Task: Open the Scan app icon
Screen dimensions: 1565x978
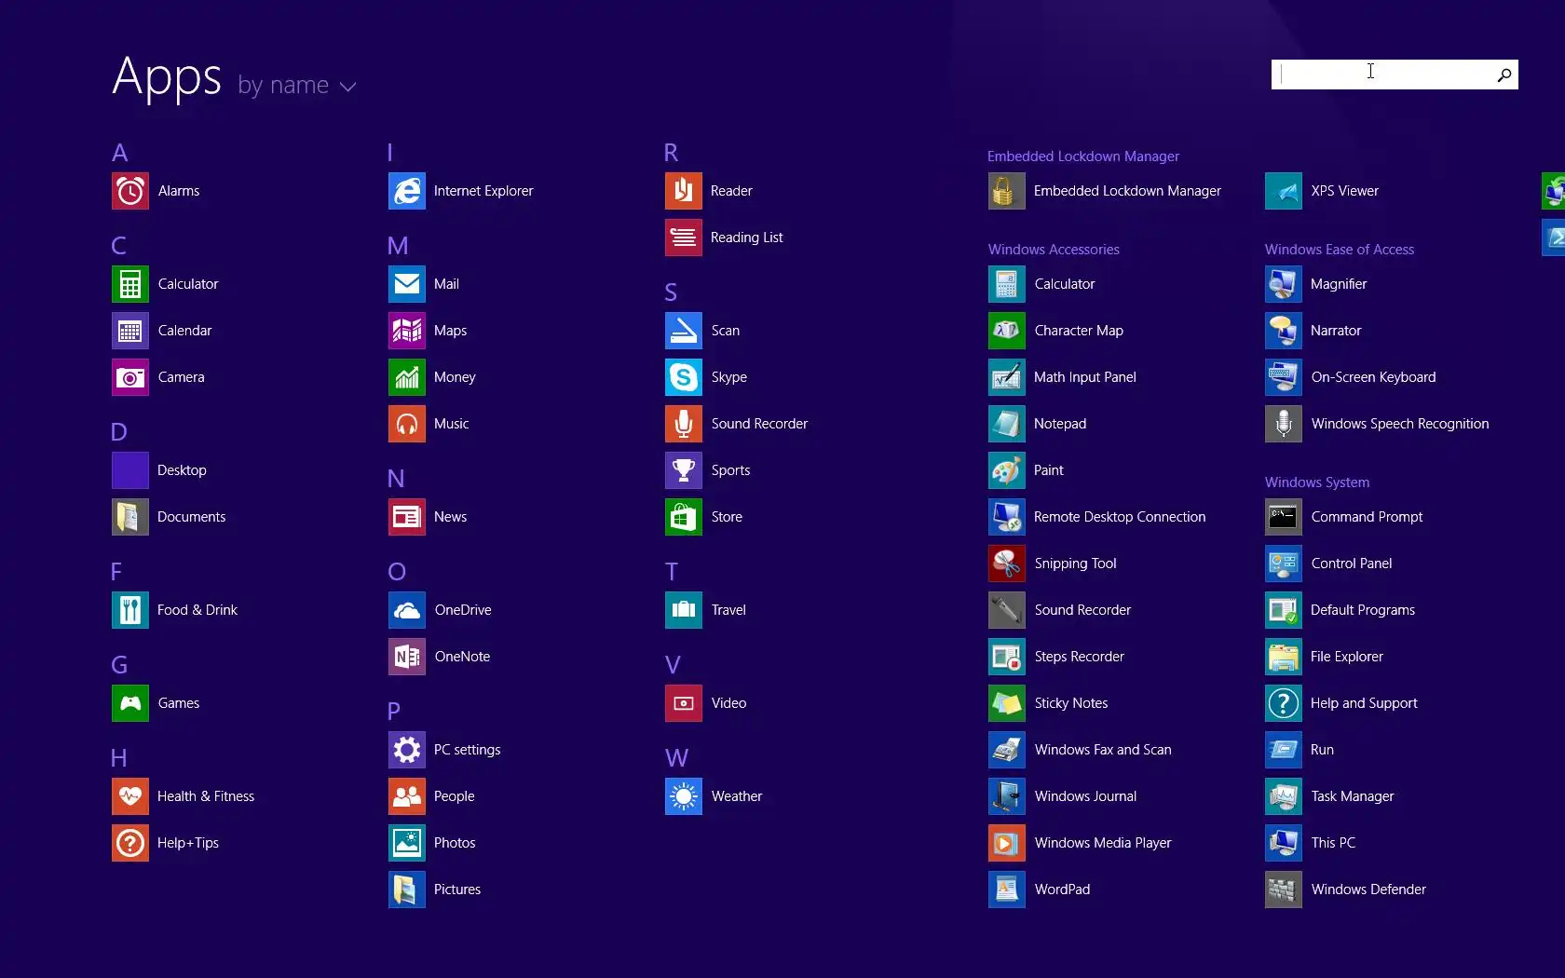Action: point(684,331)
